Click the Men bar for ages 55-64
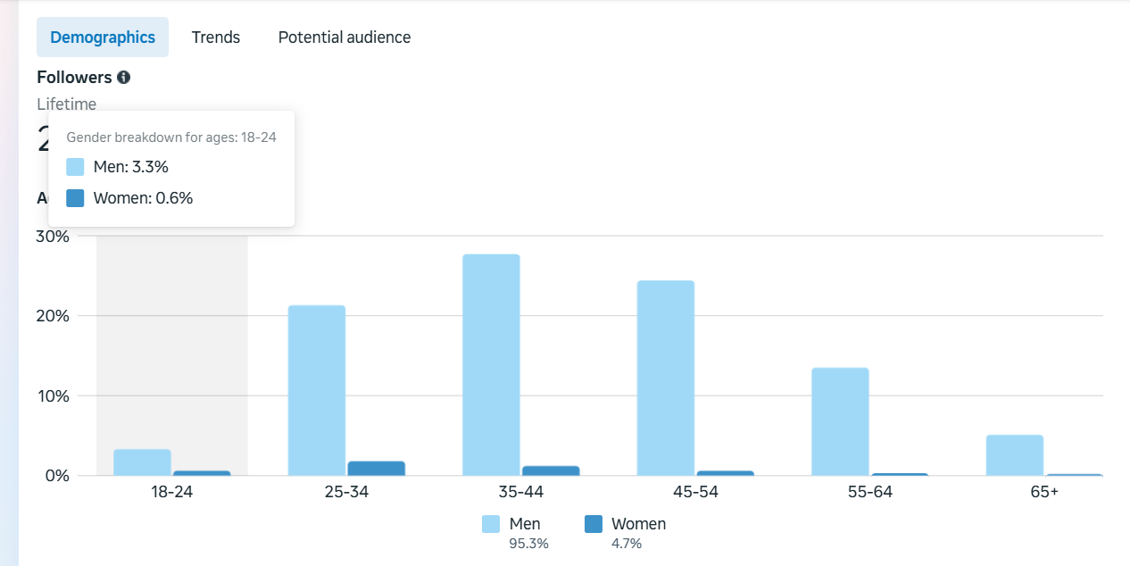The image size is (1130, 566). (x=840, y=421)
